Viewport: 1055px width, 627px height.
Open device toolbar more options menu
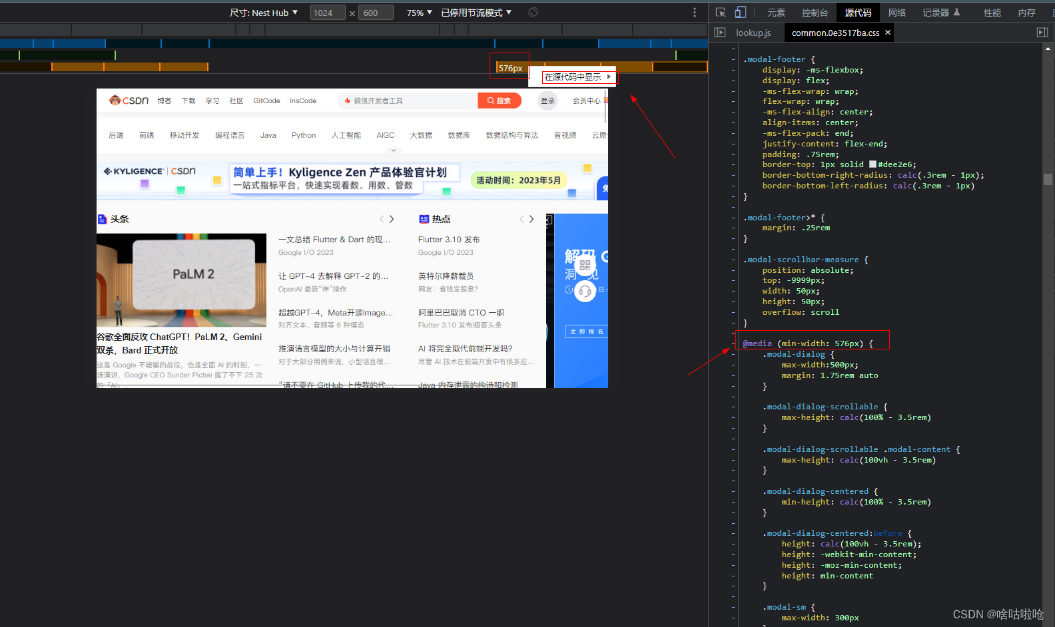point(695,12)
